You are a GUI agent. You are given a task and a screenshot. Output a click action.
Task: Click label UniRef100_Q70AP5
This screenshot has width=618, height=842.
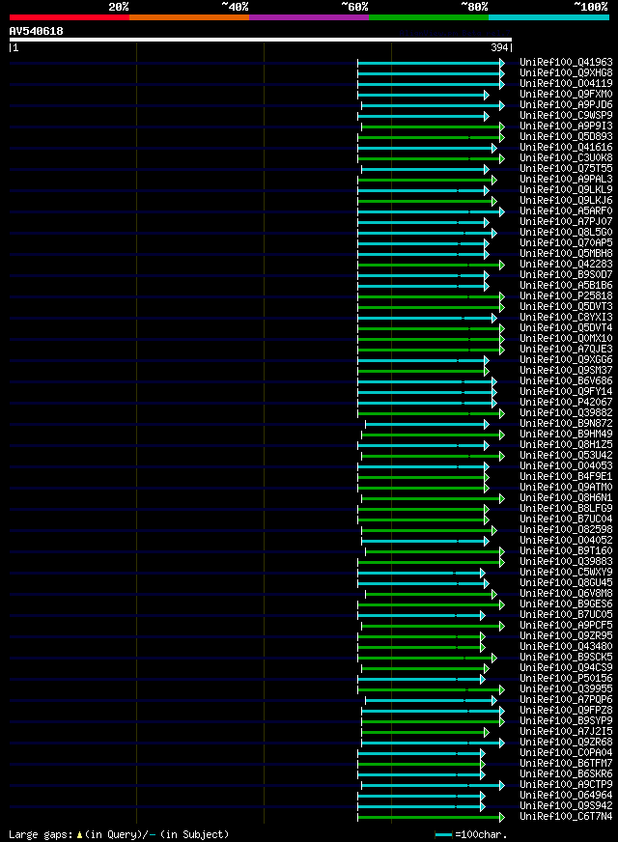click(566, 242)
